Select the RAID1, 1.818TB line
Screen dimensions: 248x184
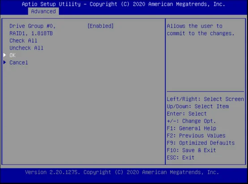pos(31,33)
